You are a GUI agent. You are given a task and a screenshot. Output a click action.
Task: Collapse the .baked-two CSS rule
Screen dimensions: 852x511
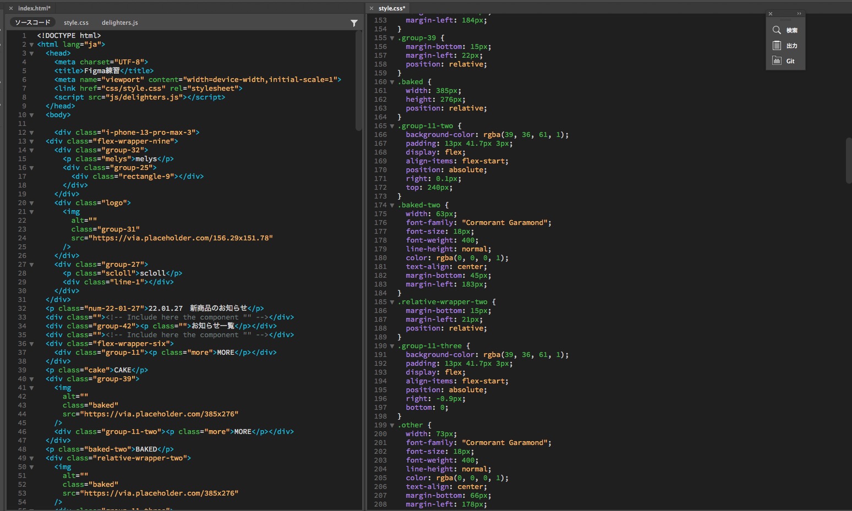tap(392, 205)
